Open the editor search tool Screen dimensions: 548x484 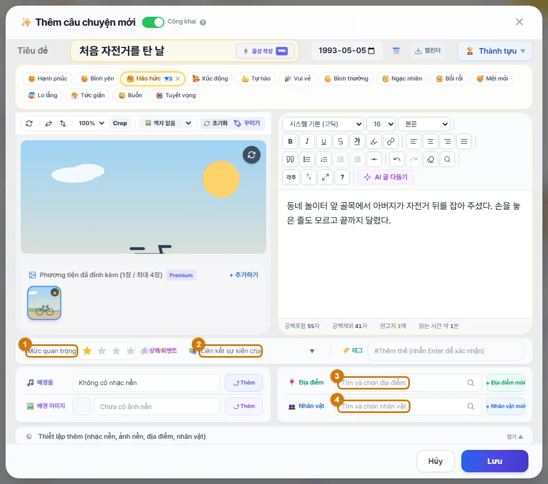447,160
